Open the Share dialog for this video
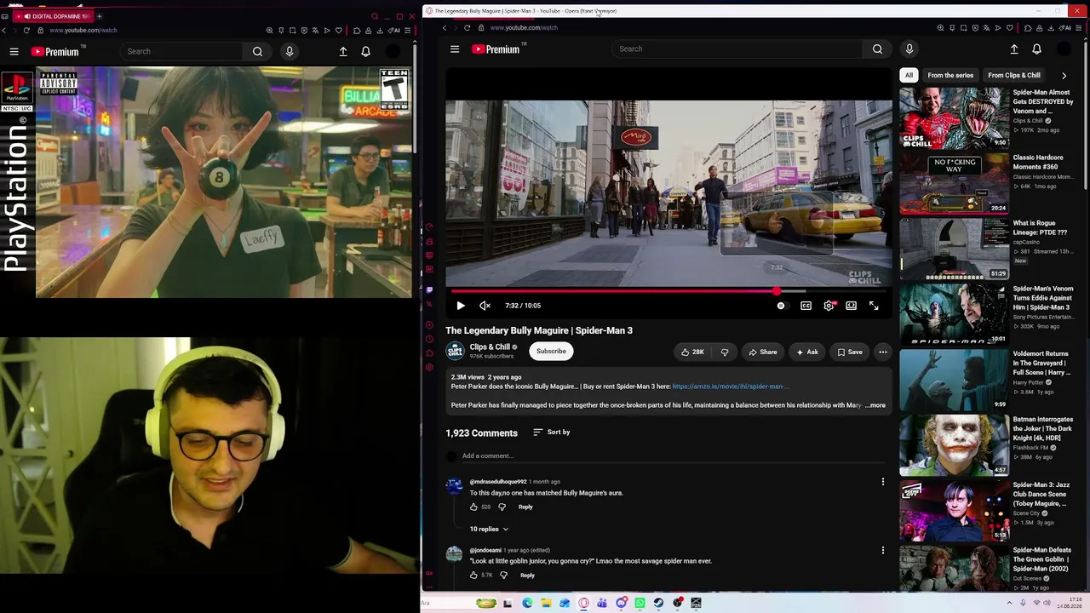Image resolution: width=1090 pixels, height=613 pixels. [x=762, y=352]
